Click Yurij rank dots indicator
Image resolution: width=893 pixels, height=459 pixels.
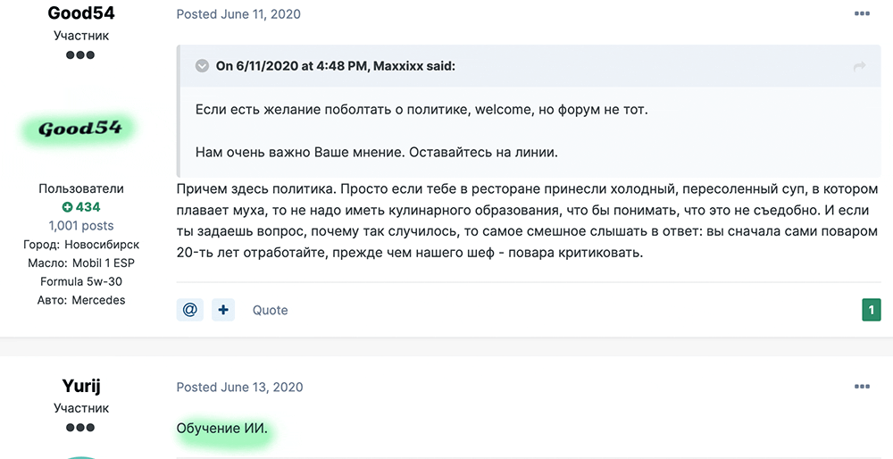tap(80, 428)
